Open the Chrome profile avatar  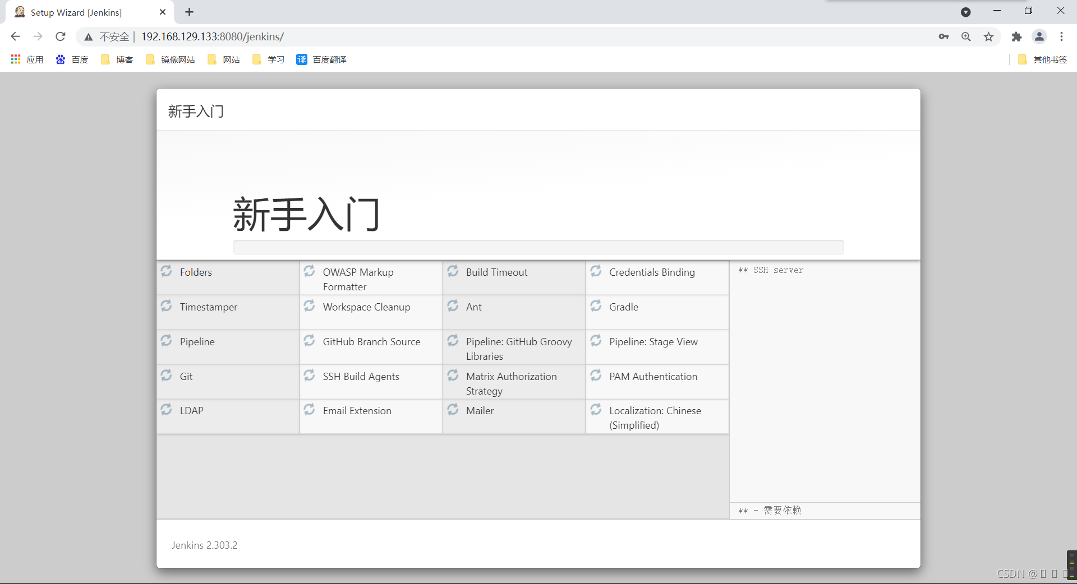[1039, 36]
